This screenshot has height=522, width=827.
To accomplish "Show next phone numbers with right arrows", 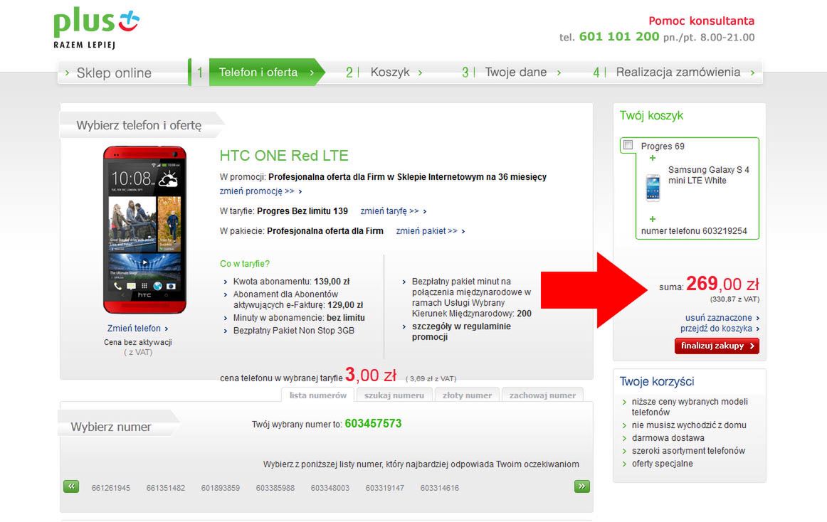I will pyautogui.click(x=581, y=486).
